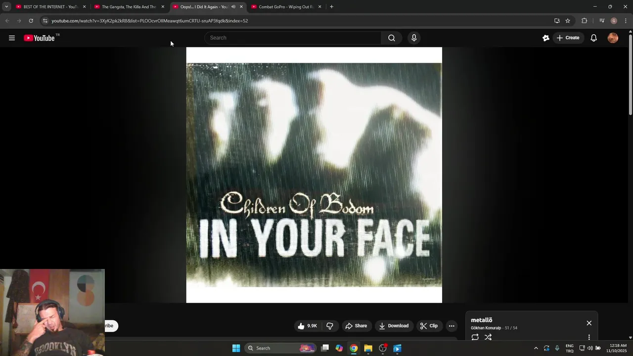Open File Explorer from taskbar
The width and height of the screenshot is (633, 356).
(368, 348)
